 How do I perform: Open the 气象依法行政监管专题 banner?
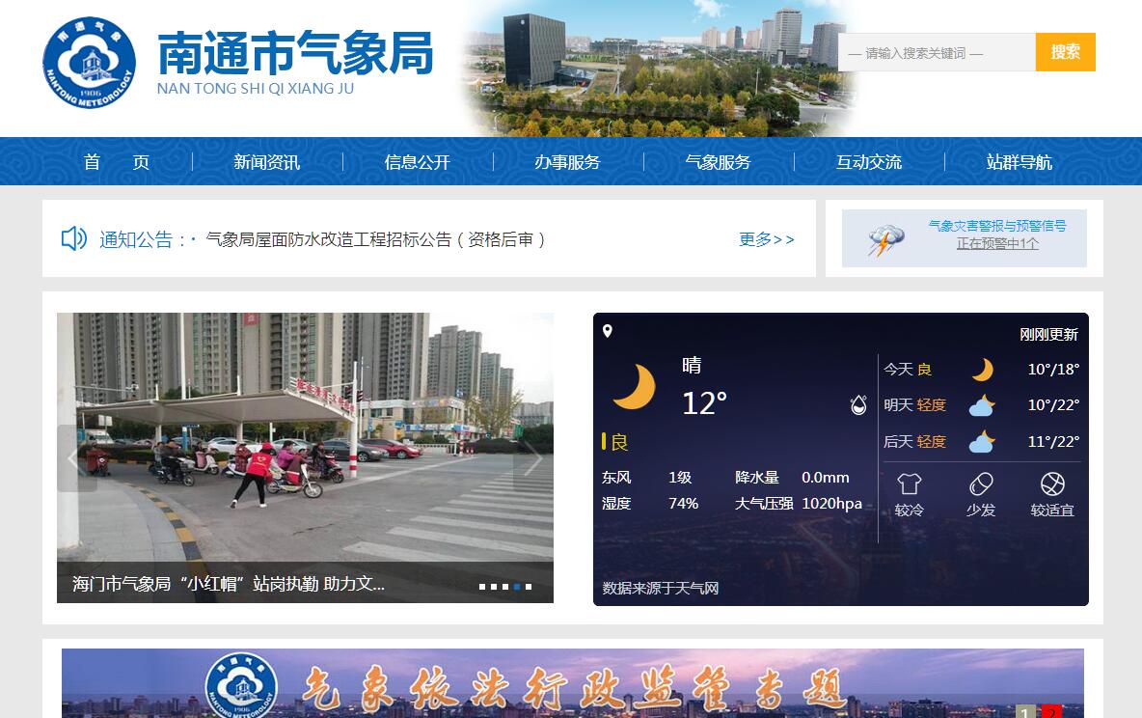[573, 683]
